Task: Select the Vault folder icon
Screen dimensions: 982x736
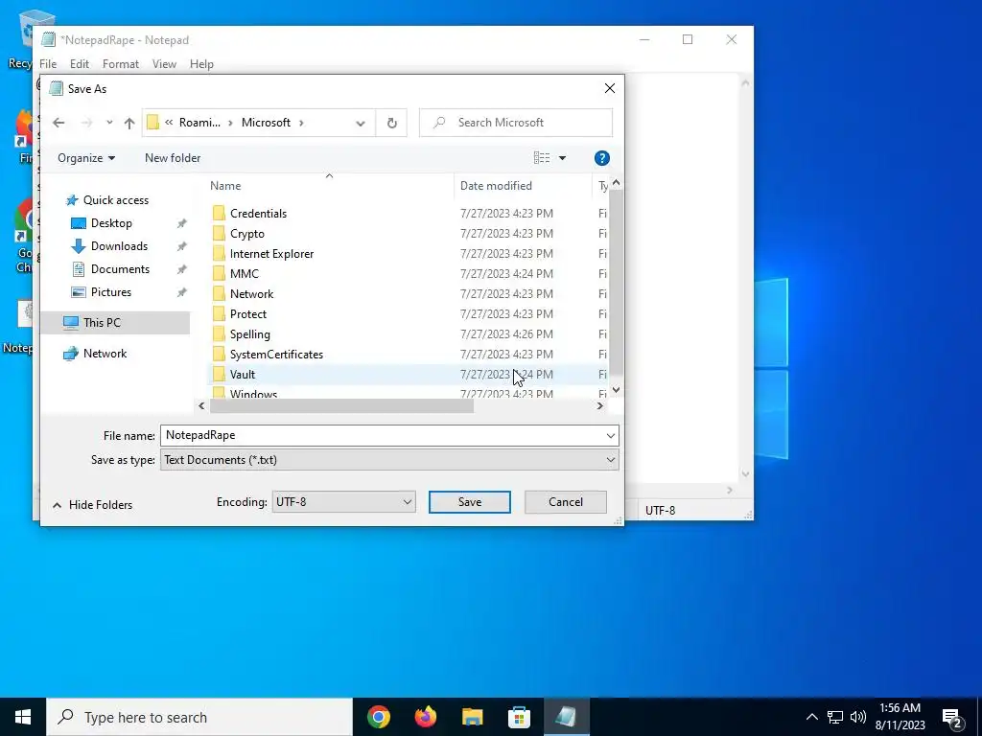Action: click(x=219, y=375)
